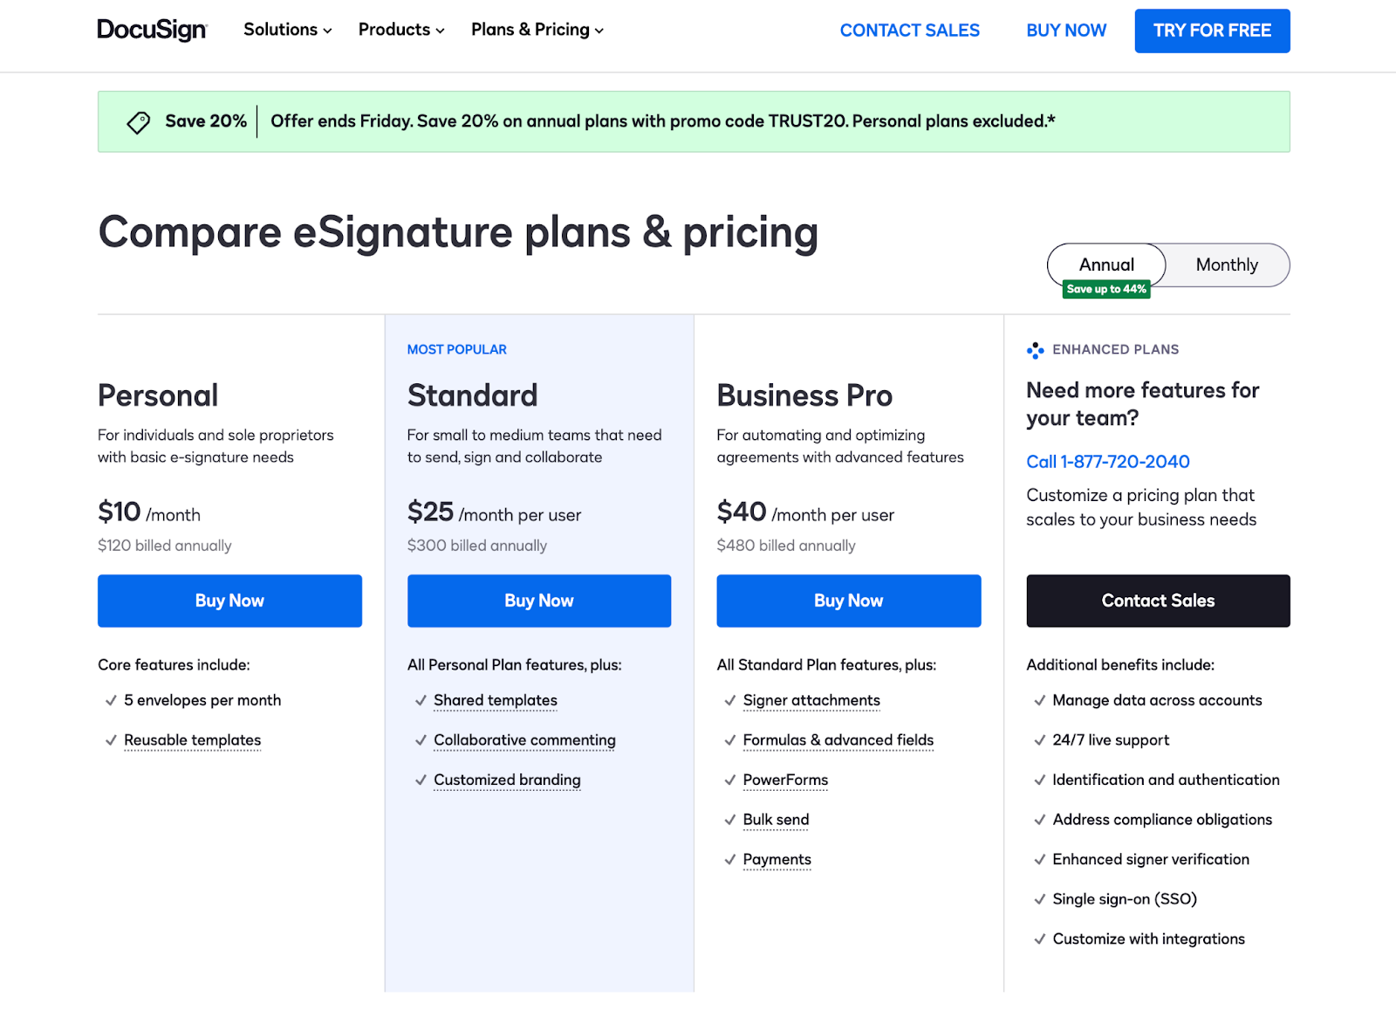Screen dimensions: 1396x1031
Task: Click the Save up to 44% badge
Action: (x=1105, y=288)
